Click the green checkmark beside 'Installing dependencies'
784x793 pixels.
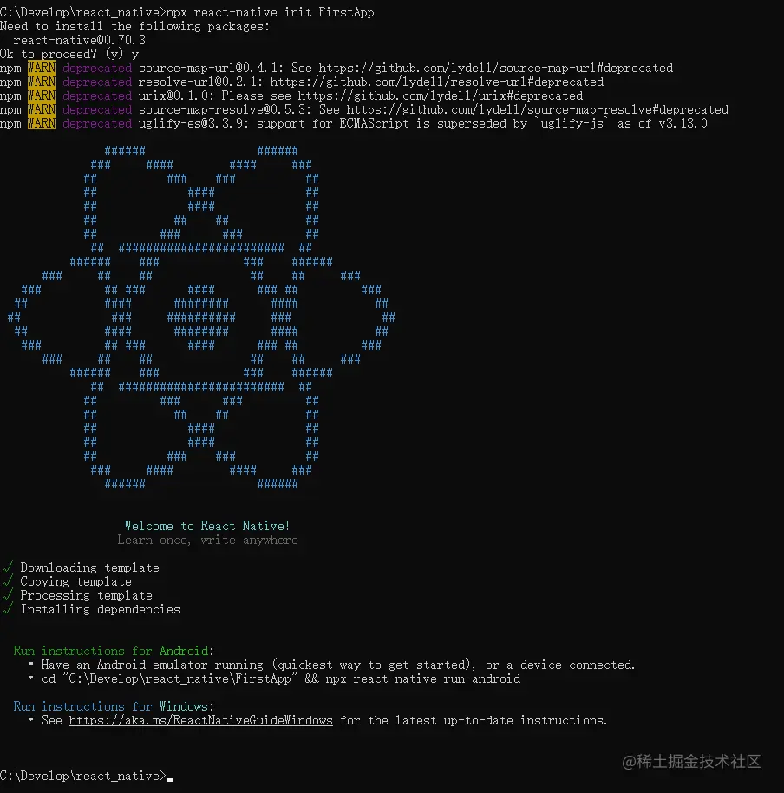tap(8, 609)
